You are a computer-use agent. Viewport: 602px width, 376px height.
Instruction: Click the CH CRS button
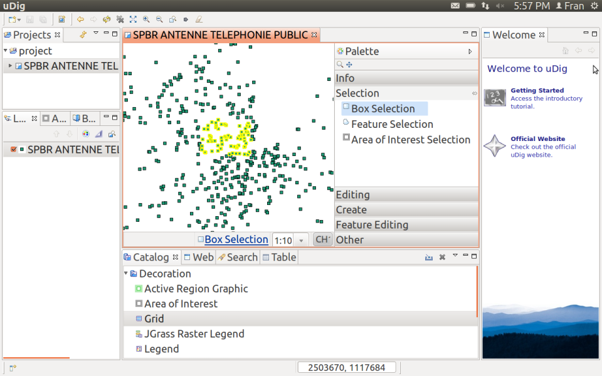[x=322, y=239]
